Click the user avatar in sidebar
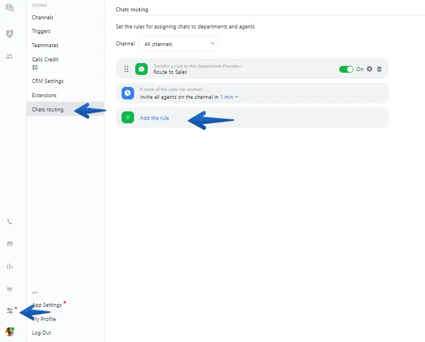The height and width of the screenshot is (342, 425). [10, 331]
